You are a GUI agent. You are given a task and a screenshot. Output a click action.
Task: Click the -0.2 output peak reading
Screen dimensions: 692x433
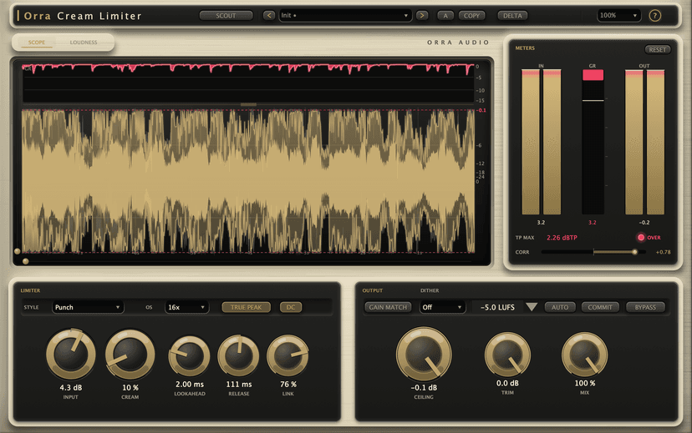644,223
